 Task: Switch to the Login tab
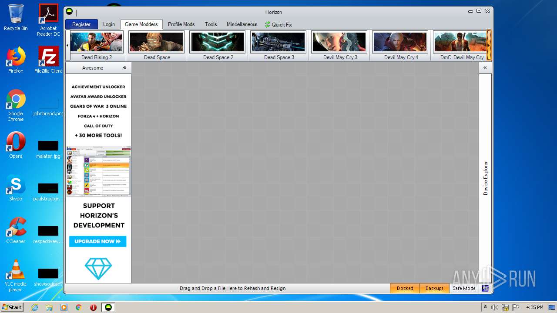(109, 24)
